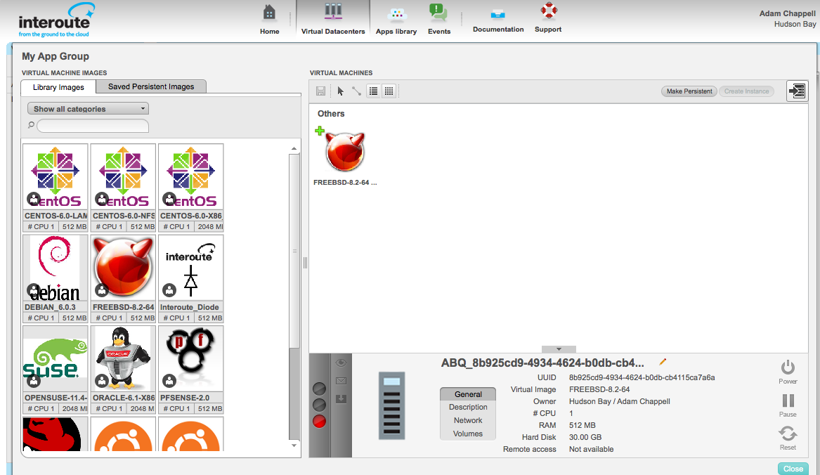The image size is (820, 475).
Task: Open the Show all categories dropdown
Action: point(88,109)
